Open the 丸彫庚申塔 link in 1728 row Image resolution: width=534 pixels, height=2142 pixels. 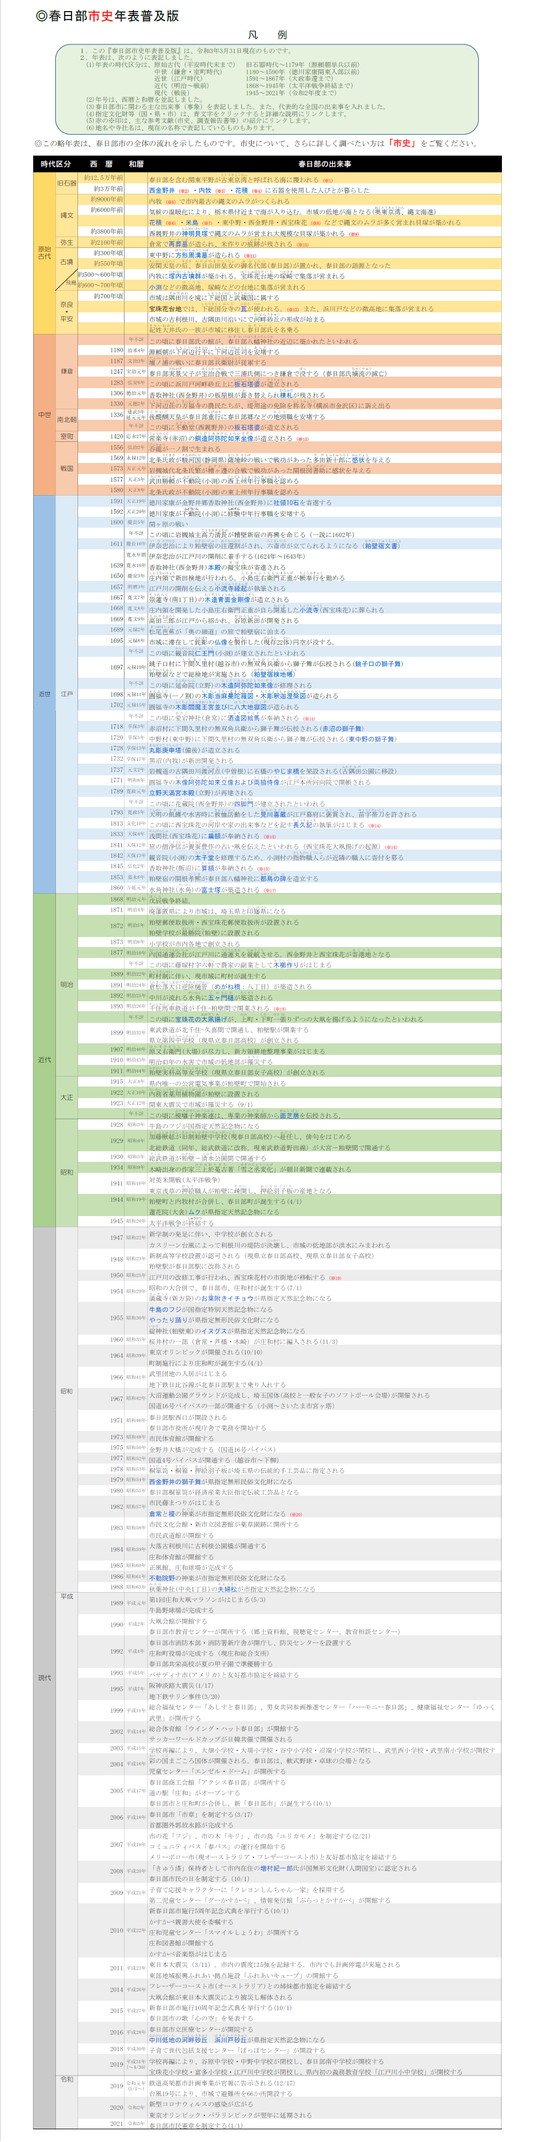tap(166, 749)
